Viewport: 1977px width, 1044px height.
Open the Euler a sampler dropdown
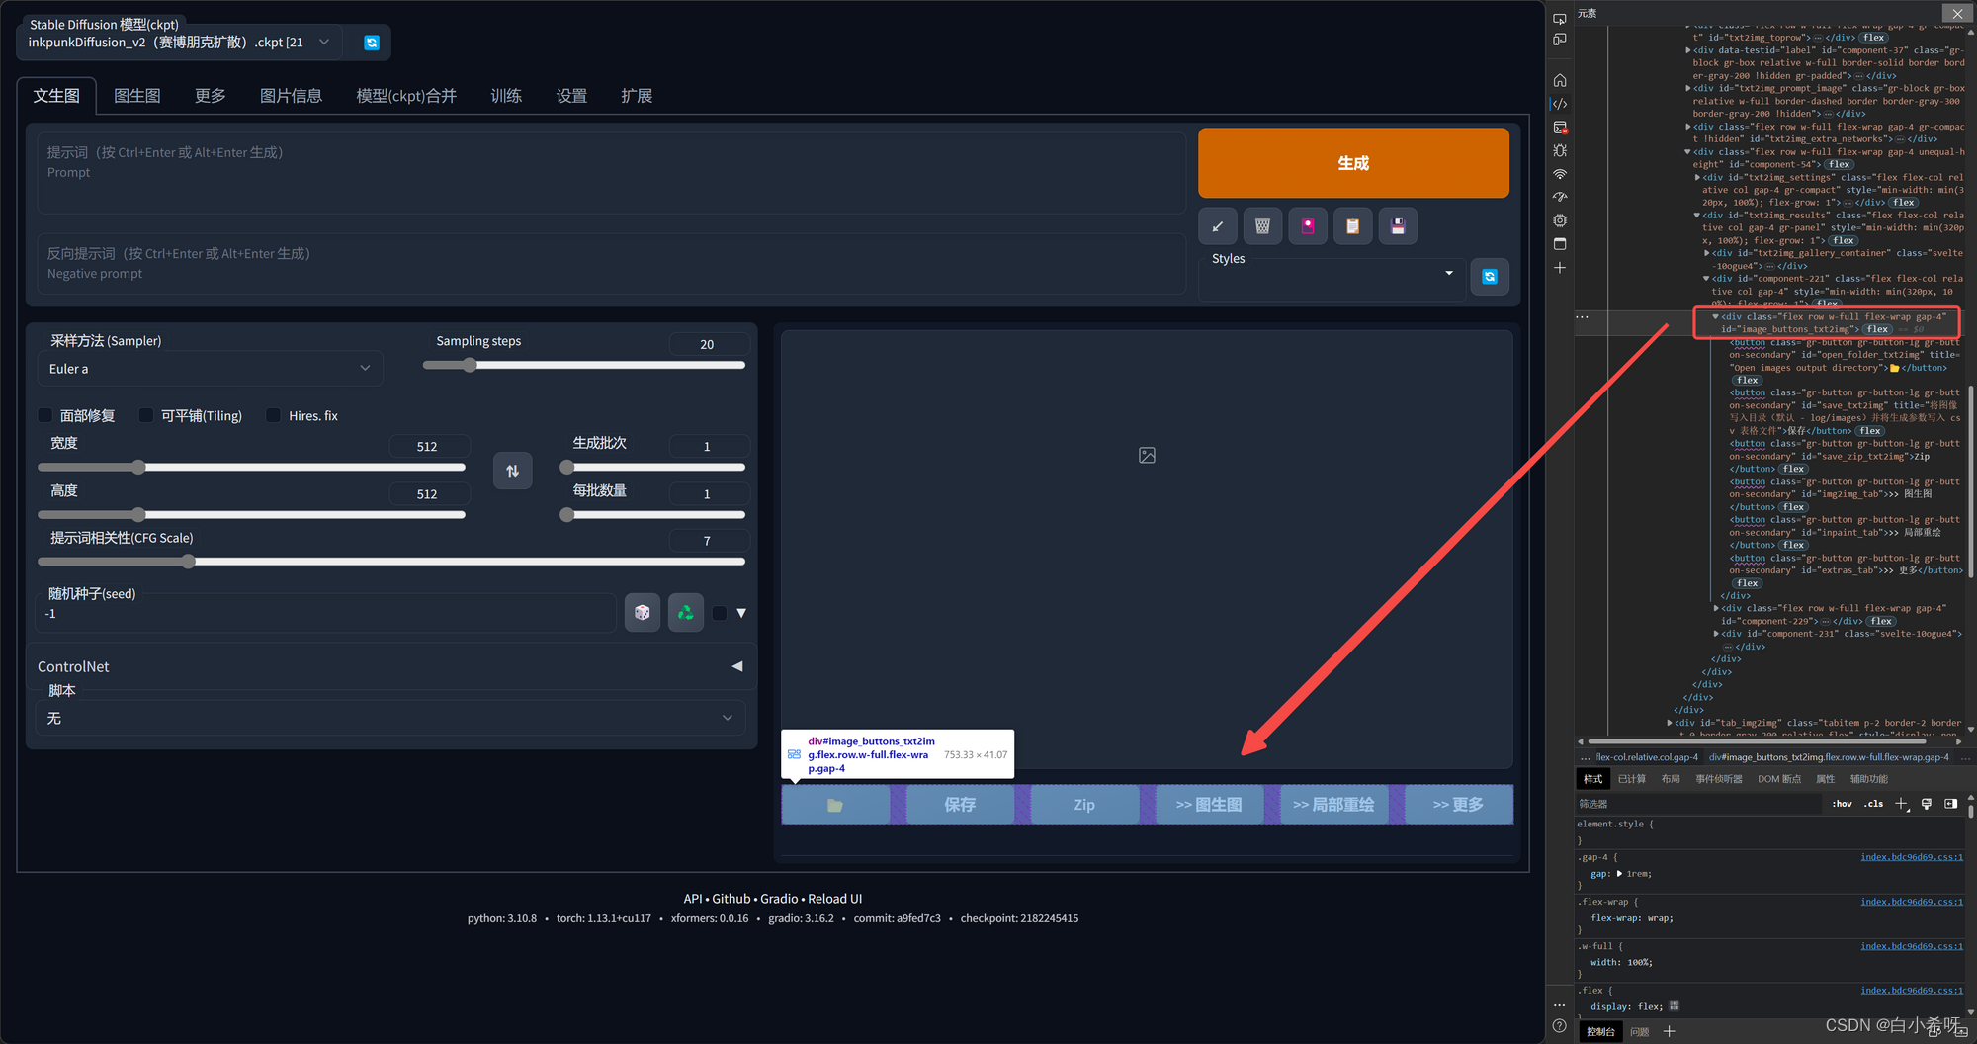211,369
